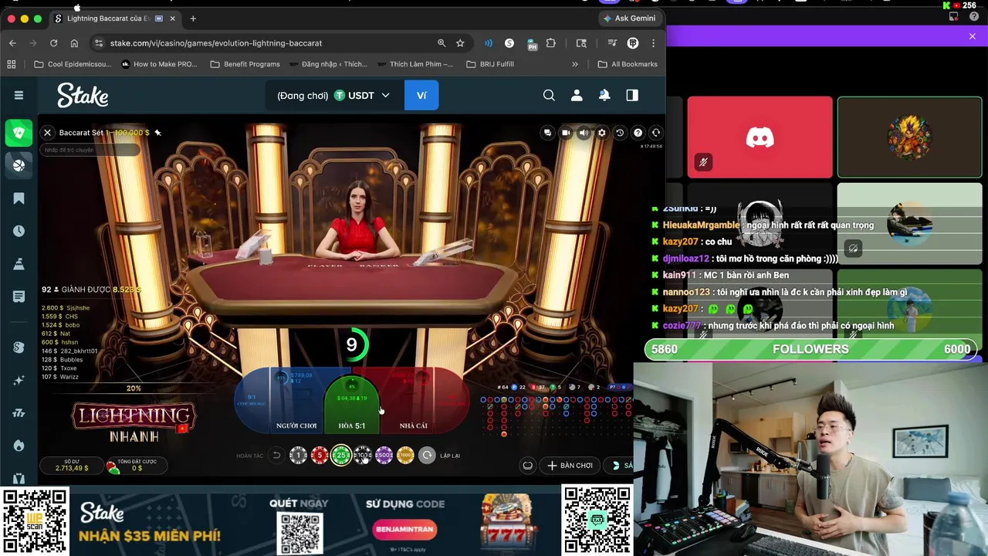Select the Lightning Baccarat browser tab
The image size is (988, 556).
tap(114, 19)
